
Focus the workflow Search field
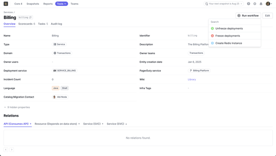235,22
